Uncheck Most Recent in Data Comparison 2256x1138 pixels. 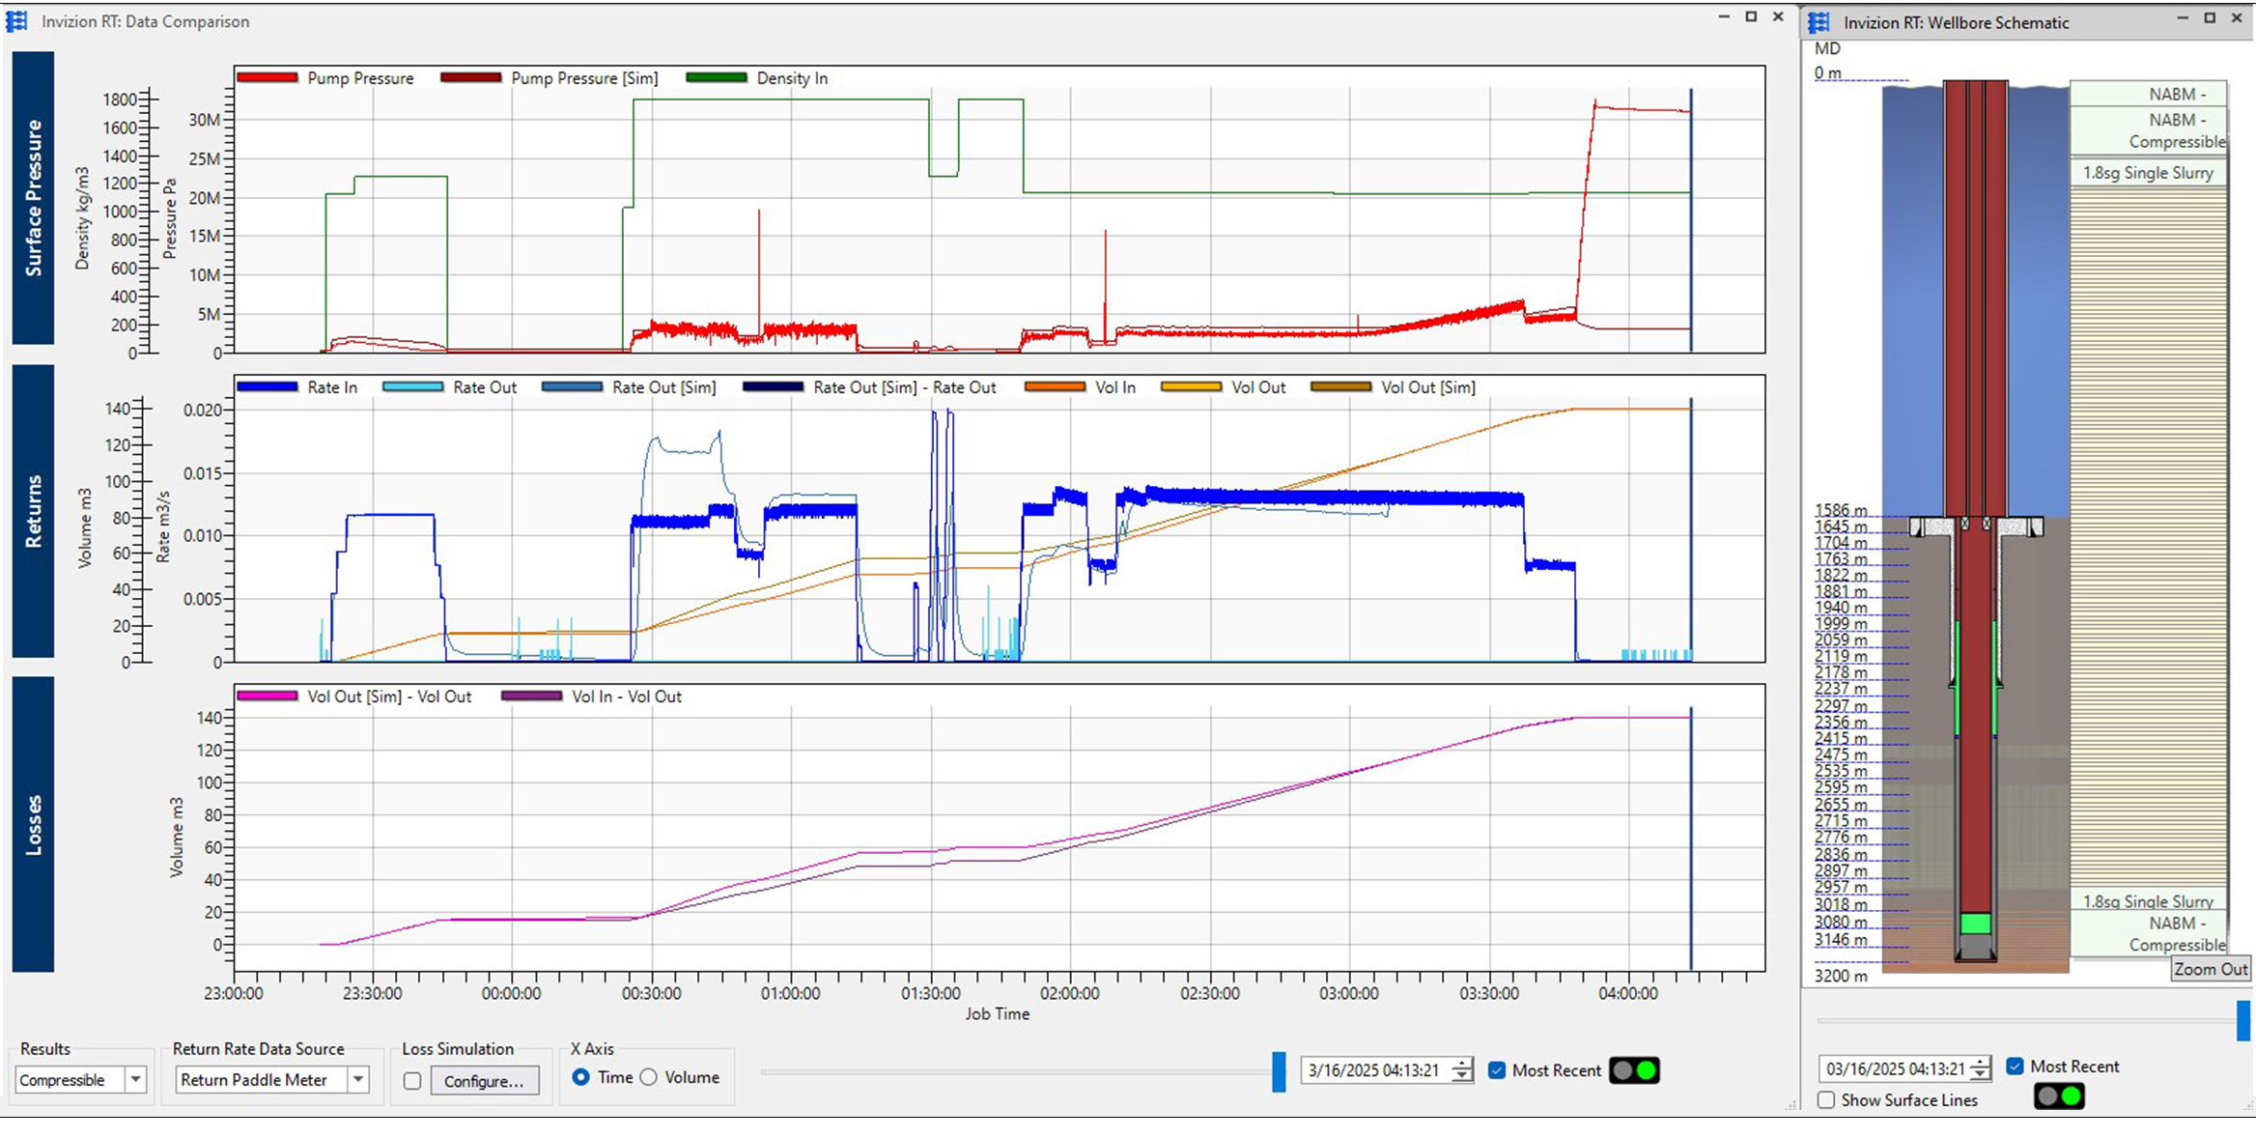(1497, 1070)
